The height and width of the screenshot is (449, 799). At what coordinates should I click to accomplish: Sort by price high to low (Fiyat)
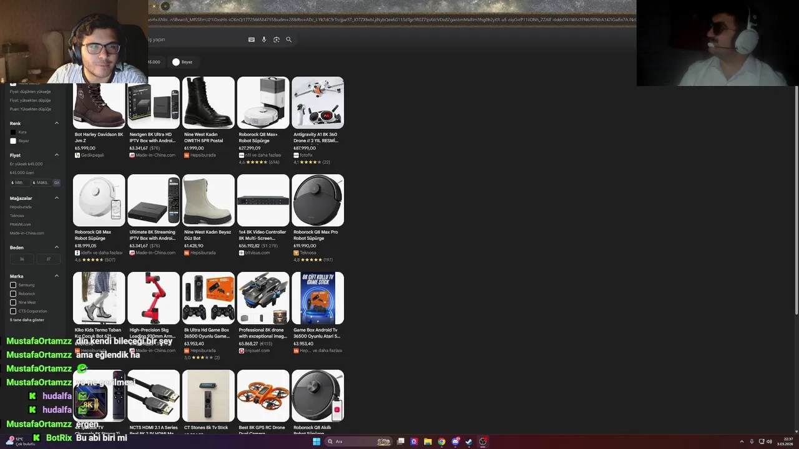[31, 100]
